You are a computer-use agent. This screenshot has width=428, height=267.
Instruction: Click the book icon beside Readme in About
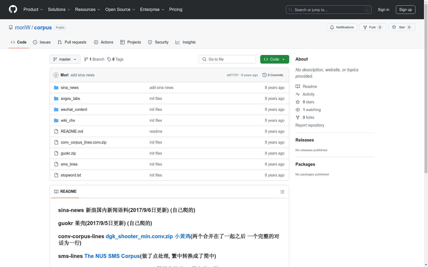coord(298,87)
